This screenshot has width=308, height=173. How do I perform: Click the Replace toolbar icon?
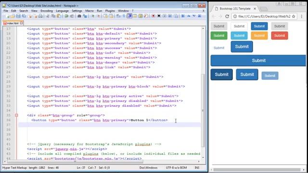point(85,16)
